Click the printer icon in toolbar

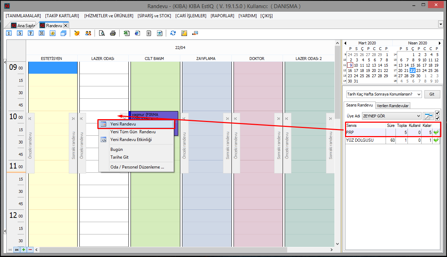tap(113, 33)
